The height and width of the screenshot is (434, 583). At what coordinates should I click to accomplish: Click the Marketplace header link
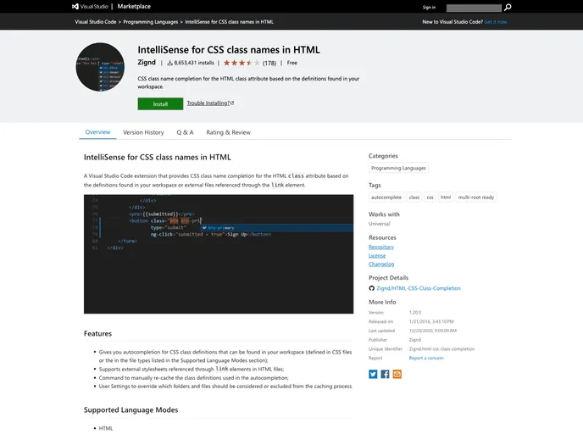point(134,6)
